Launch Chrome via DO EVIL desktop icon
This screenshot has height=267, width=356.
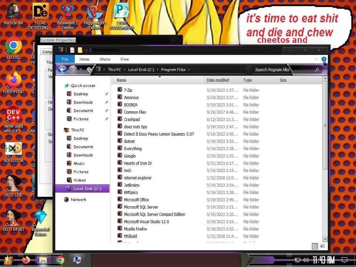click(14, 48)
